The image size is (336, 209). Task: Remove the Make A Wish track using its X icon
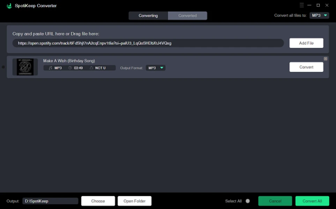[325, 59]
